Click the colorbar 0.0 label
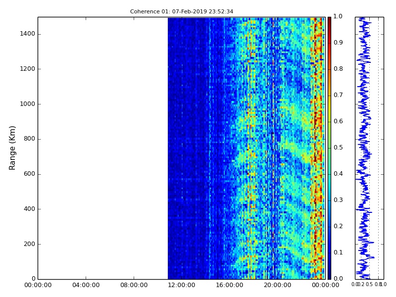Screen dimensions: 396x297 point(338,279)
